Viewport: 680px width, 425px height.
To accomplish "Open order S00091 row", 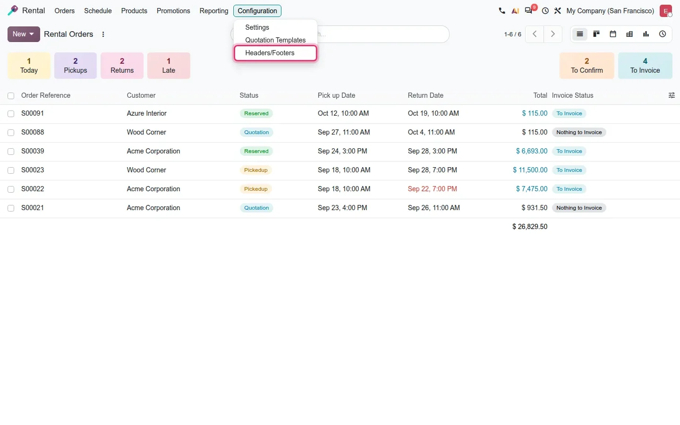I will [340, 114].
